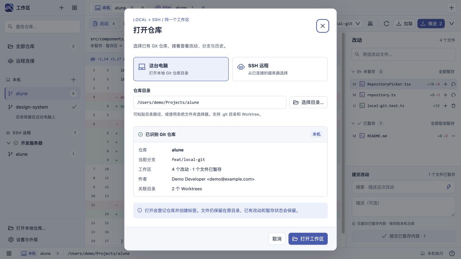Select the design-system repository
The width and height of the screenshot is (461, 259).
click(x=42, y=107)
